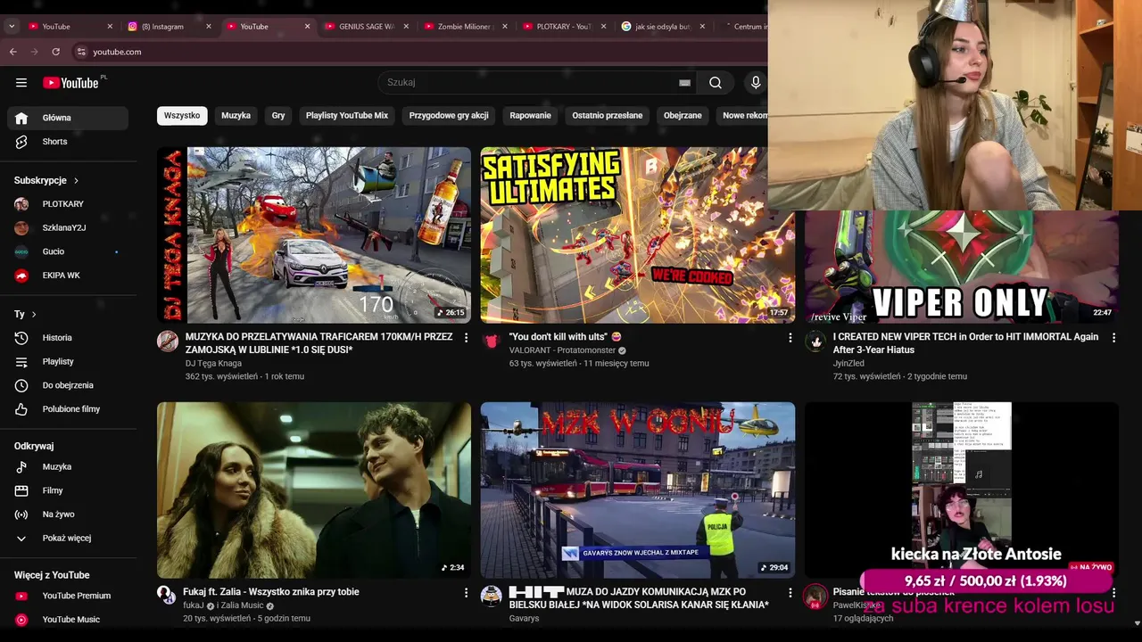Play the VIPER ONLY thumbnail
The width and height of the screenshot is (1142, 642).
[x=962, y=267]
